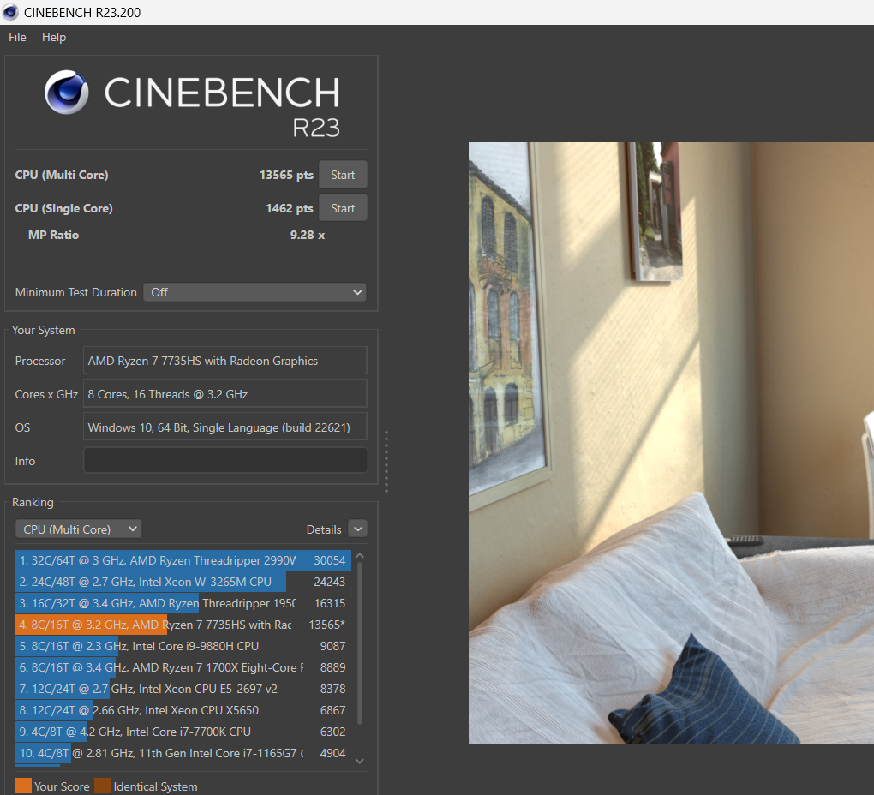Select the Threadripper 2990W ranking row
Image resolution: width=874 pixels, height=795 pixels.
pyautogui.click(x=183, y=560)
